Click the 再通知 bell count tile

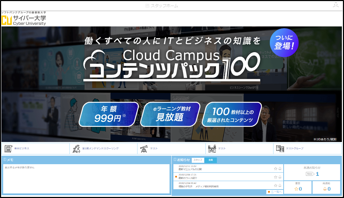coord(326,187)
